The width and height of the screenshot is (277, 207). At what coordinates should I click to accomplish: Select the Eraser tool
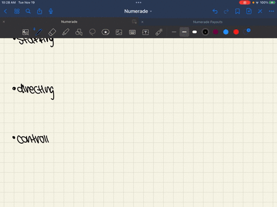[x=52, y=32]
